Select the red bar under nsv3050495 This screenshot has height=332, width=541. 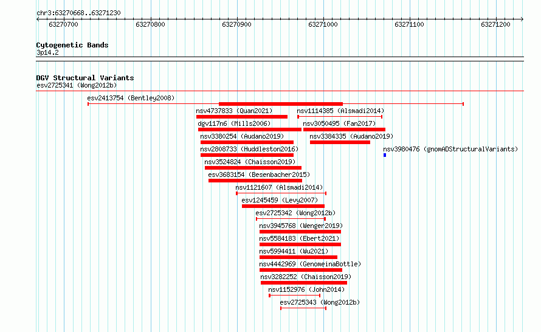click(344, 130)
